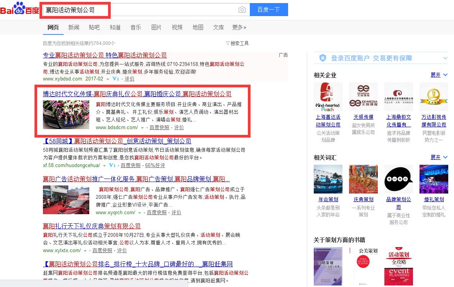Expand dropdown arrow next to xf.58.com/huodongcehua
The height and width of the screenshot is (287, 454).
click(104, 166)
